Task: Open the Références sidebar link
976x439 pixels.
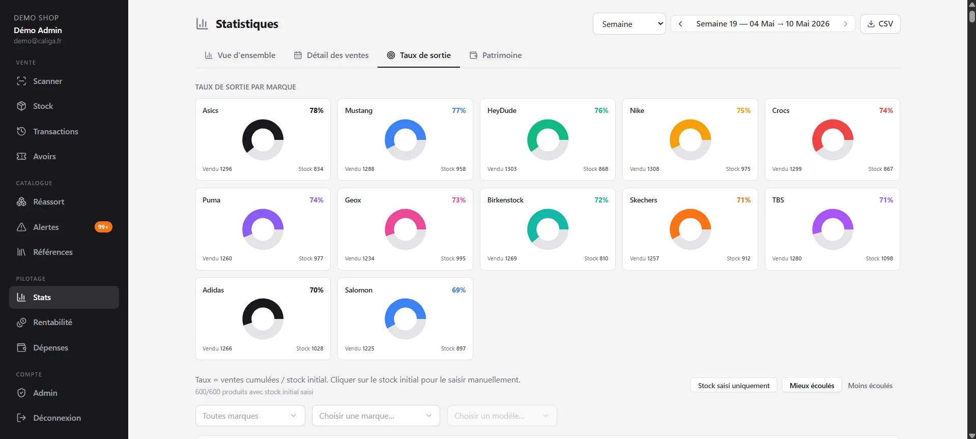Action: [x=64, y=252]
